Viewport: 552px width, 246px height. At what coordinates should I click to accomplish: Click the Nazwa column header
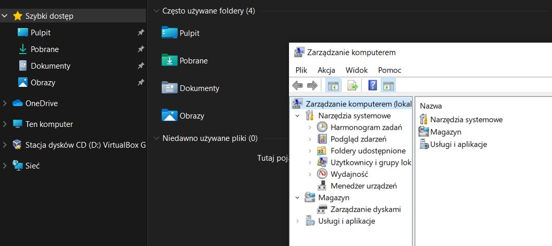(x=431, y=106)
